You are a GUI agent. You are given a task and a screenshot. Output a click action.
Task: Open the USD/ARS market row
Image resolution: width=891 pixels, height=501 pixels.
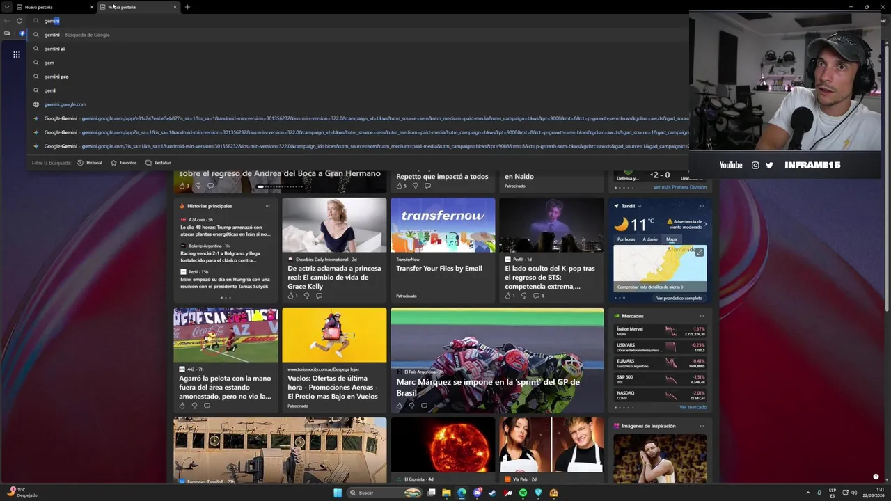click(661, 347)
